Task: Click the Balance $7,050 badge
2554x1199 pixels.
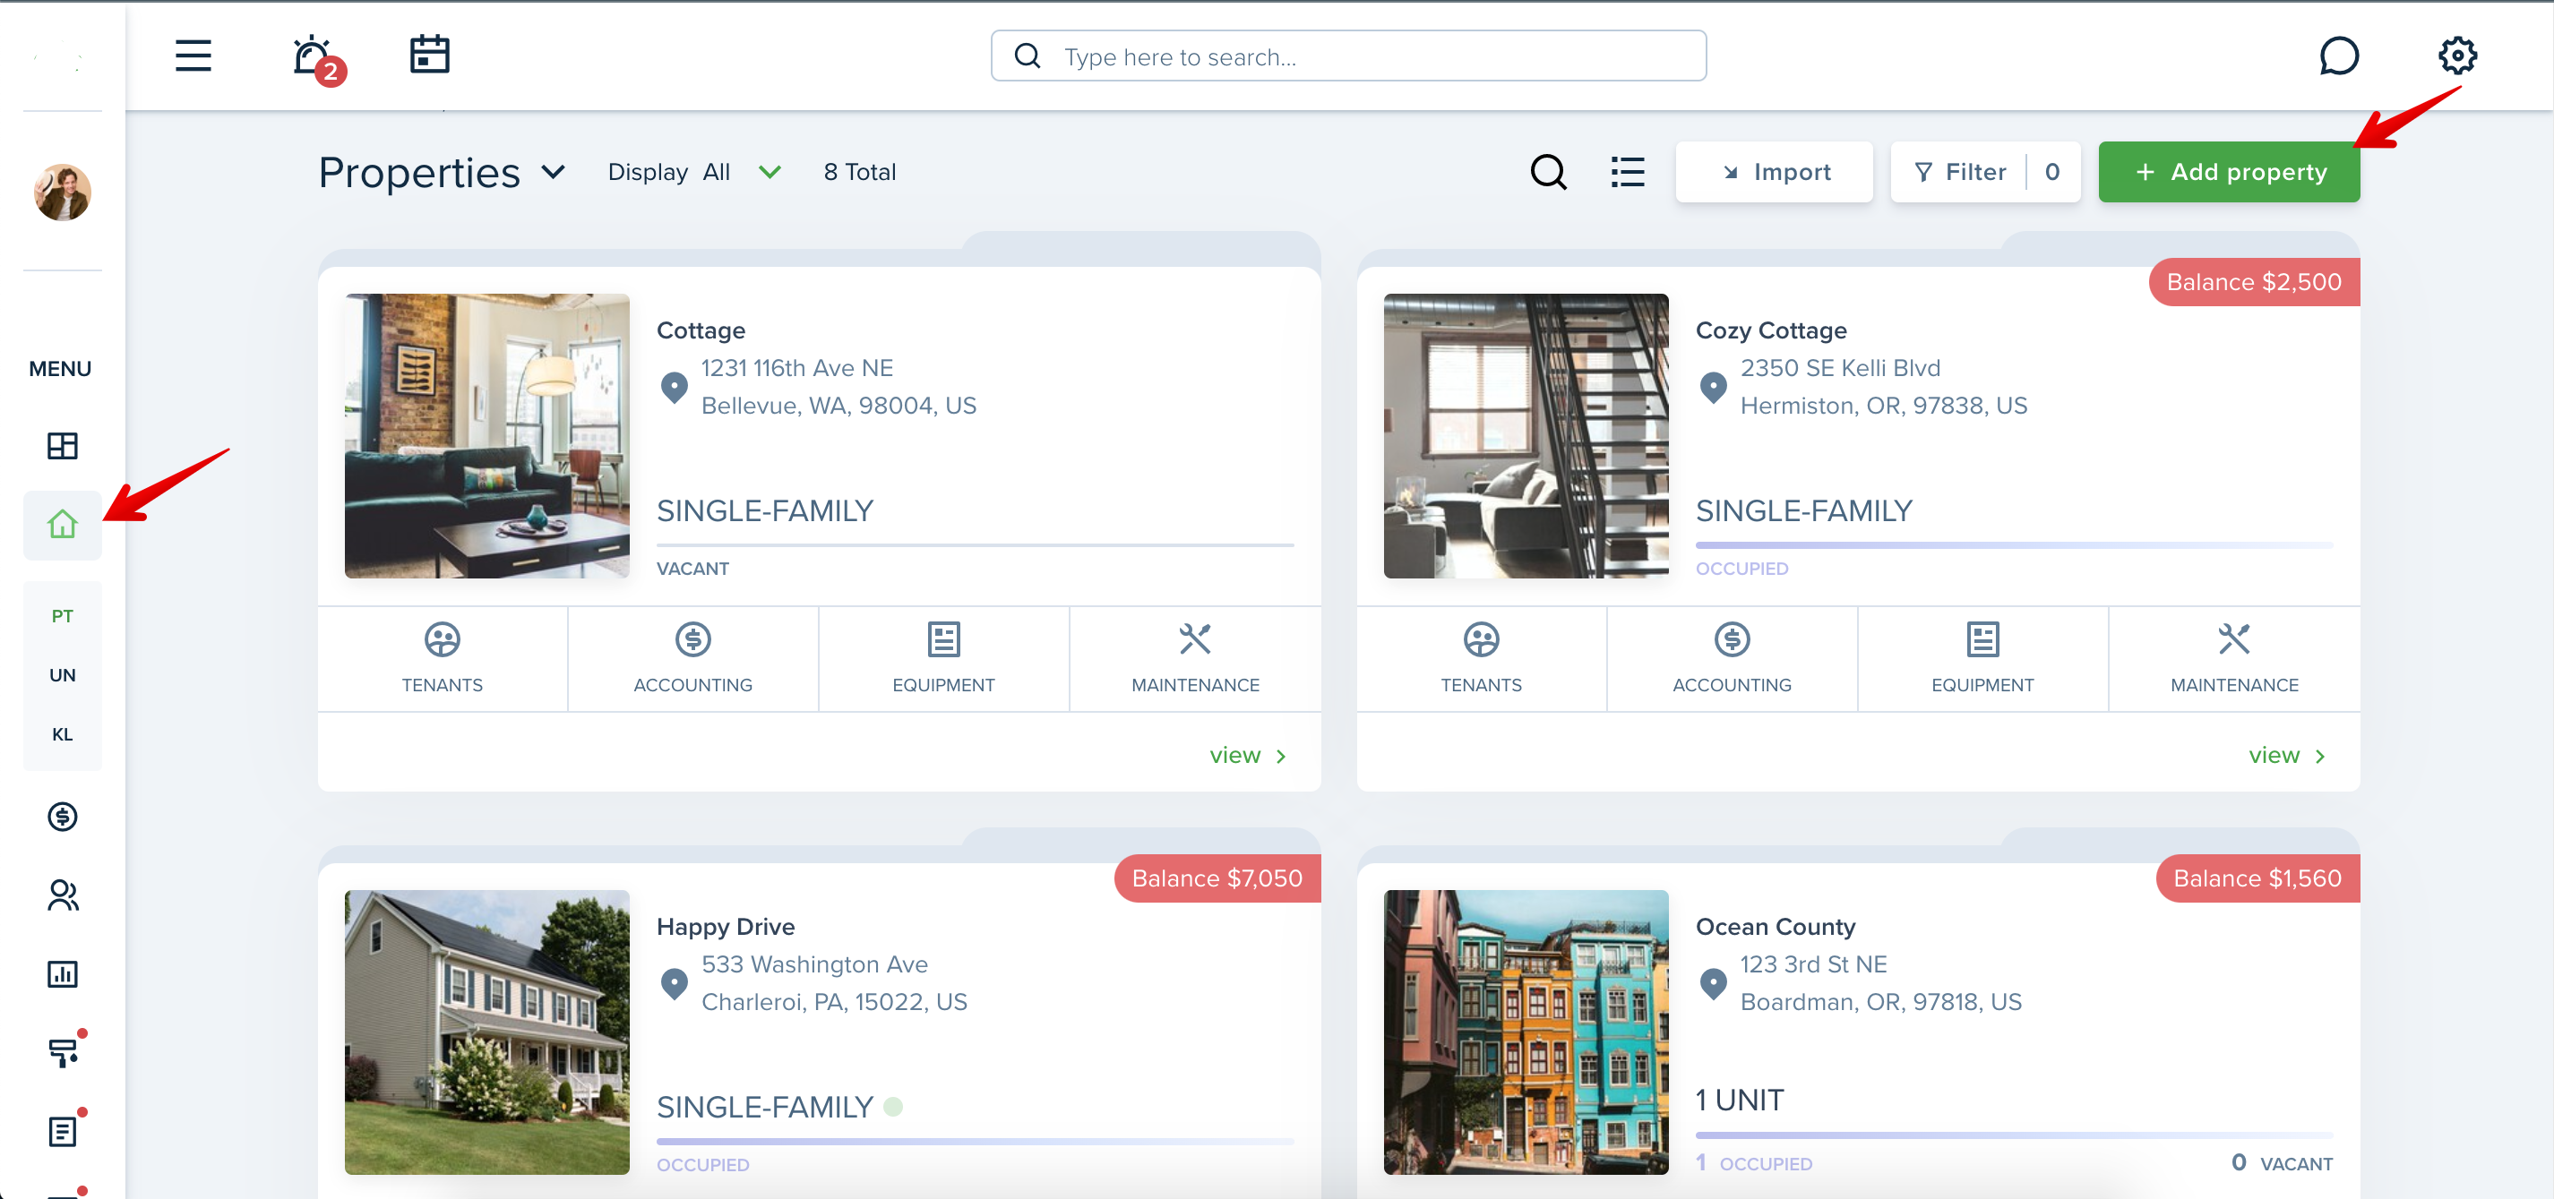Action: click(1217, 879)
